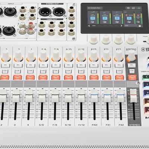Tap the blue ON button in first touchscreen strip
The width and height of the screenshot is (149, 149).
coord(93,18)
